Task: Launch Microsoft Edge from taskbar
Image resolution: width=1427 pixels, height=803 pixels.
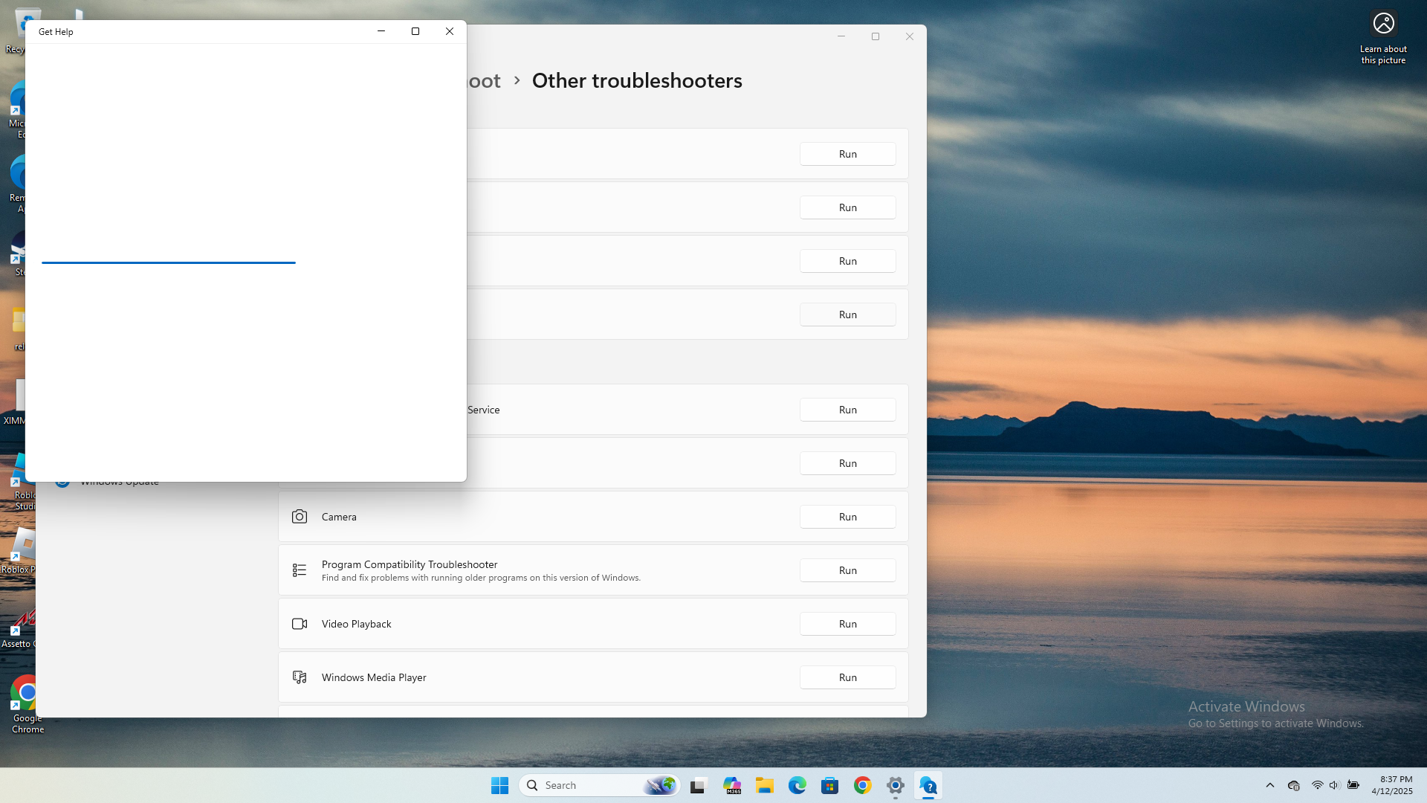Action: [797, 785]
